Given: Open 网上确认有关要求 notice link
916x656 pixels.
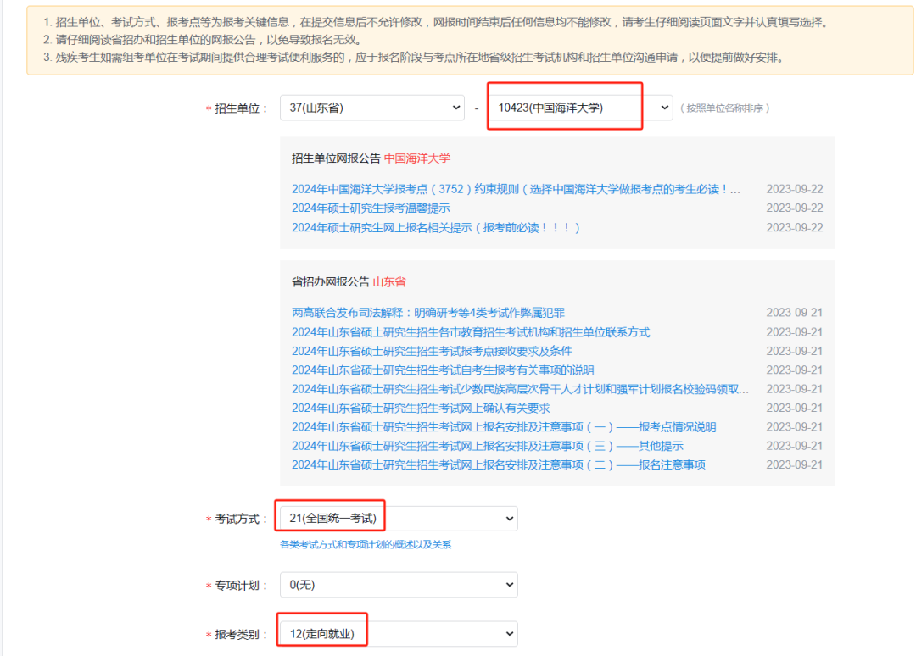Looking at the screenshot, I should [x=421, y=408].
